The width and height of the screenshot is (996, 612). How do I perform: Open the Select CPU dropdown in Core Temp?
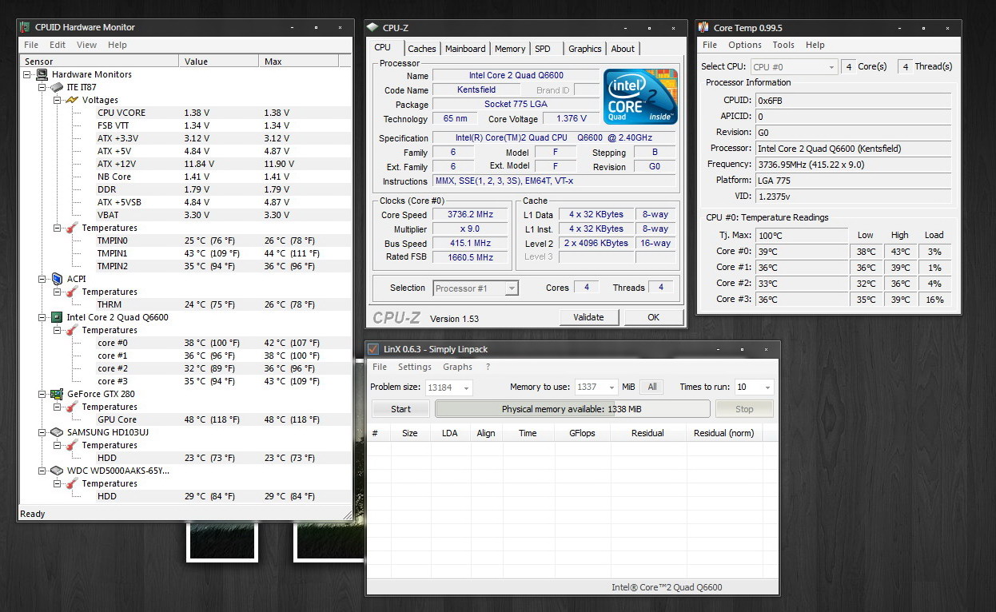[831, 67]
